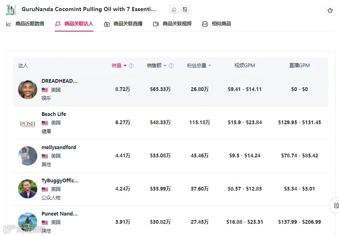Viewport: 339px width, 236px height.
Task: Sort the table by 销售额 arrow
Action: 165,66
